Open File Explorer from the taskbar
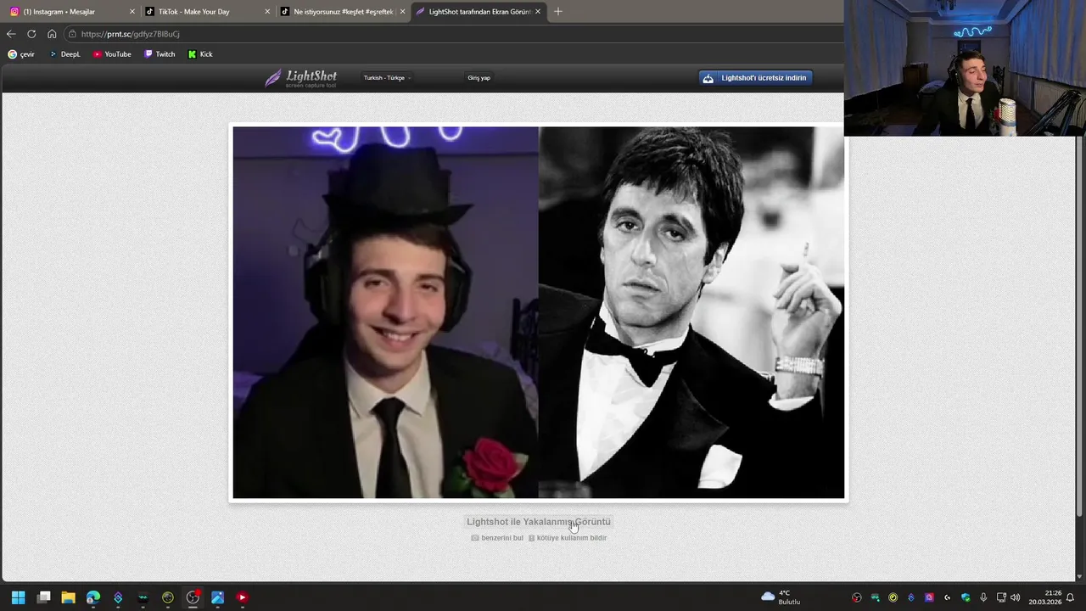The image size is (1086, 611). point(69,597)
